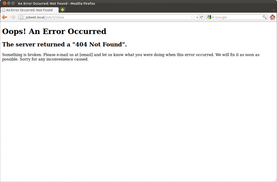This screenshot has height=182, width=277.
Task: Close the Firefox window
Action: [x=5, y=3]
